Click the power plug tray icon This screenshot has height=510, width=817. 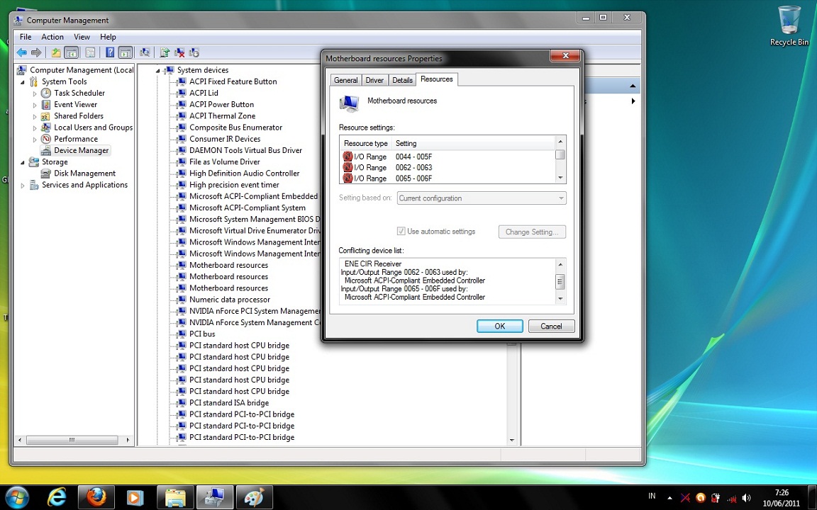click(716, 498)
